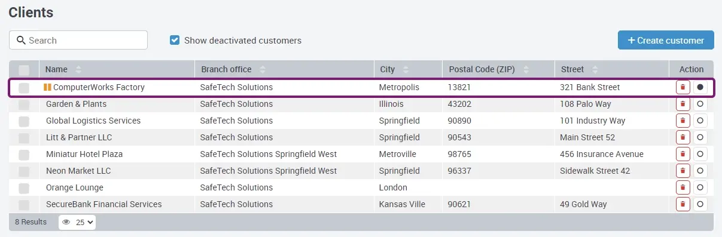Select the Garden & Plants row checkbox

[24, 104]
